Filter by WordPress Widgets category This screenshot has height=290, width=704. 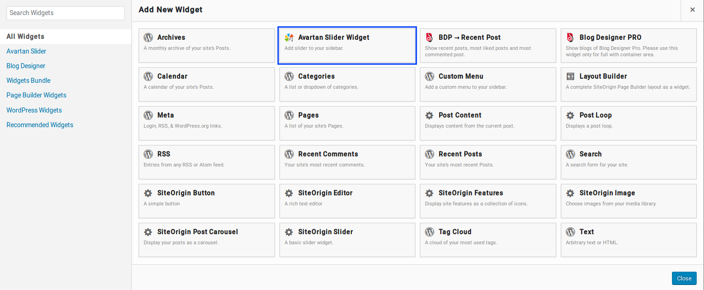(x=34, y=110)
